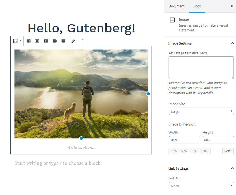
Task: Set image to wide width
Action: tap(55, 41)
